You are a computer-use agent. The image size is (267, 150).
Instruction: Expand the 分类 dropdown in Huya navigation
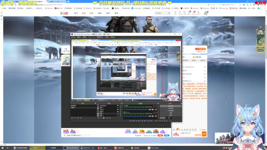91,13
